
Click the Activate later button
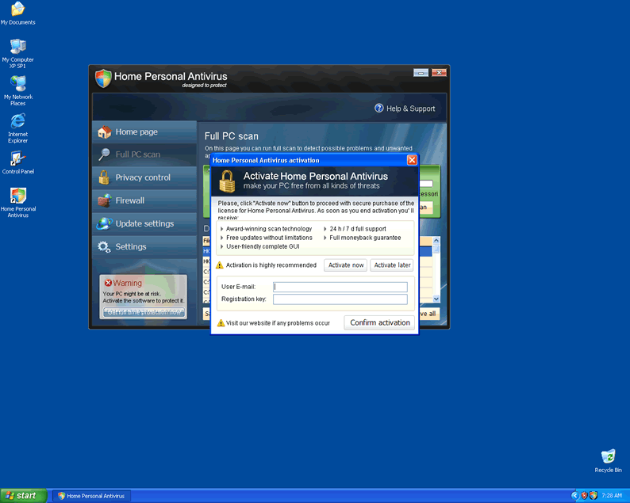pos(392,265)
